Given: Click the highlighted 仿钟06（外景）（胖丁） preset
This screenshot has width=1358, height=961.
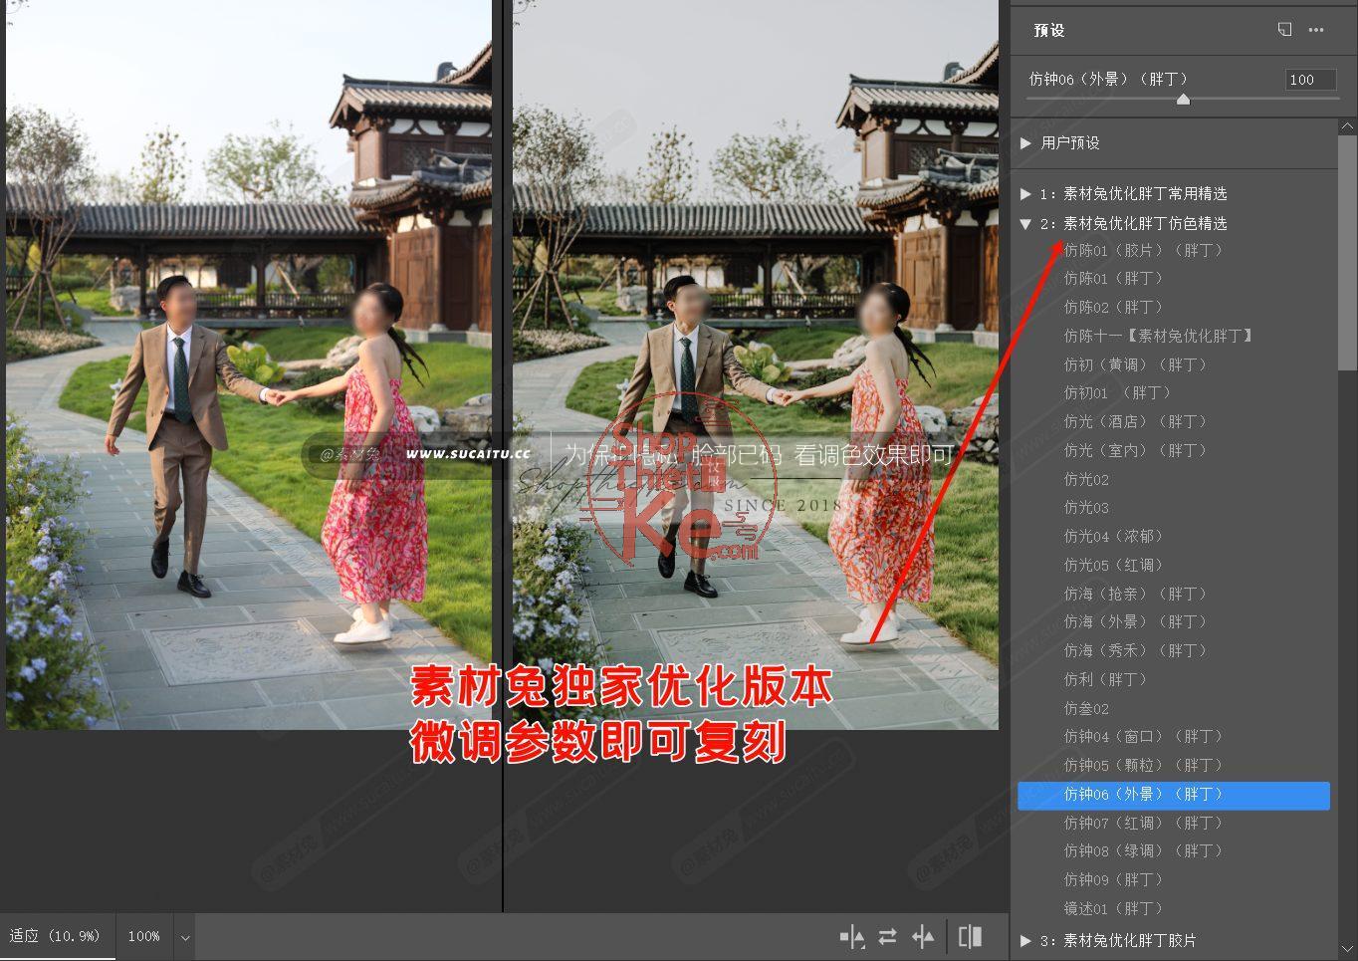Looking at the screenshot, I should tap(1145, 795).
